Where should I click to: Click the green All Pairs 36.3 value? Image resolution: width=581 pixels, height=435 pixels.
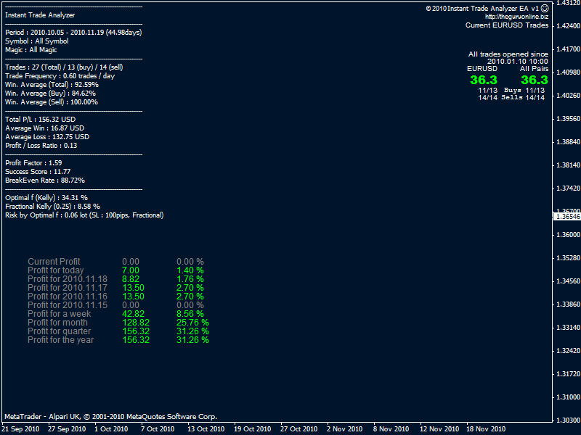534,80
